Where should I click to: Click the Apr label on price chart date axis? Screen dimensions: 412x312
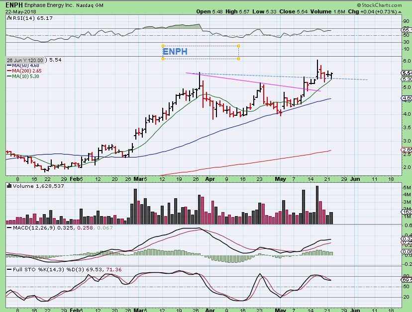pos(210,179)
